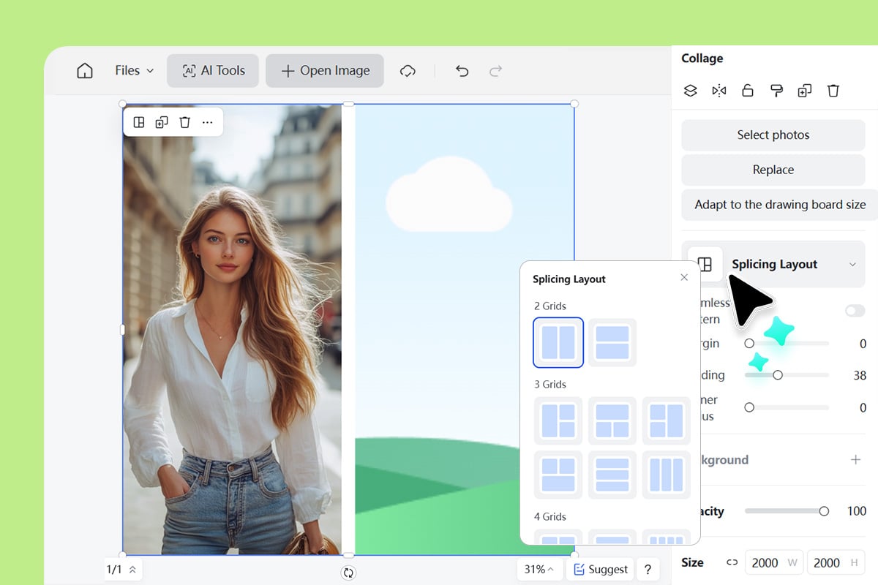Image resolution: width=878 pixels, height=585 pixels.
Task: Select 3 Grids three horizontal rows layout
Action: 612,475
